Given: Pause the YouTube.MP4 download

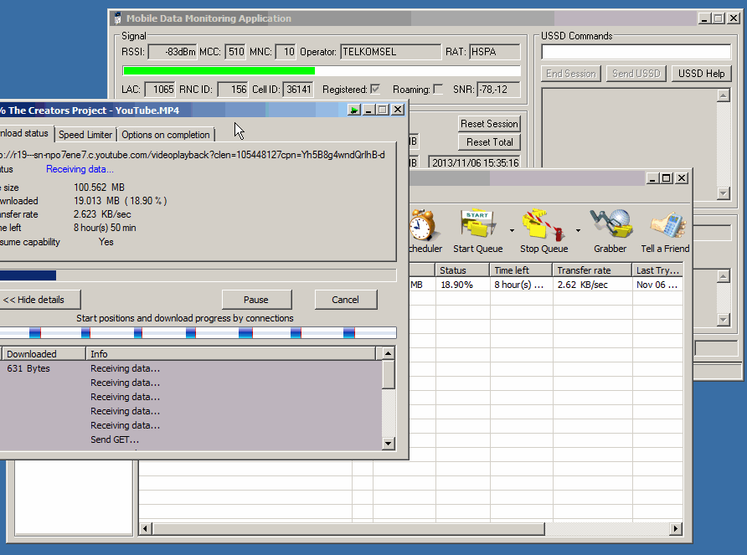Looking at the screenshot, I should pos(256,299).
